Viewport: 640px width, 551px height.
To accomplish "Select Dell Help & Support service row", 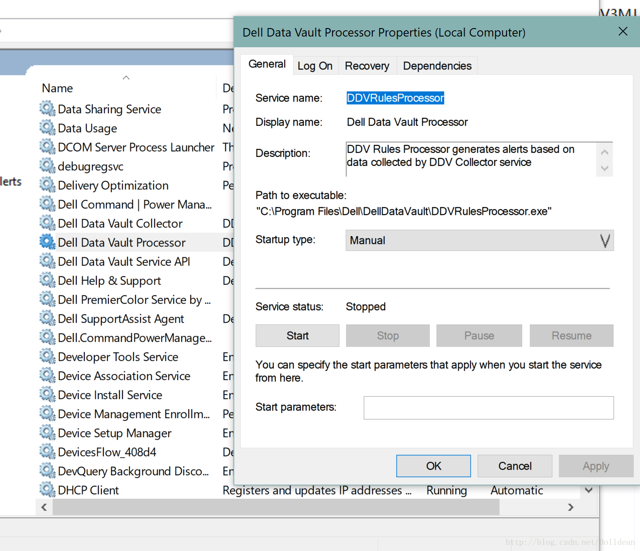I will pyautogui.click(x=136, y=280).
